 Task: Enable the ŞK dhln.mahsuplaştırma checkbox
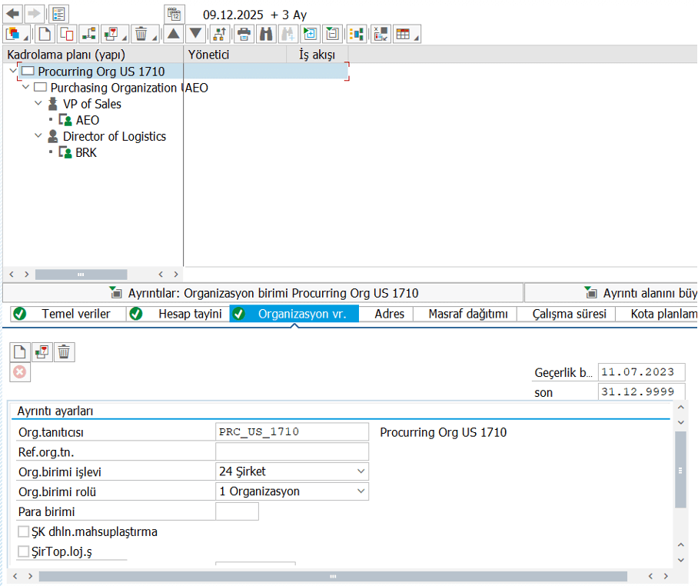23,531
